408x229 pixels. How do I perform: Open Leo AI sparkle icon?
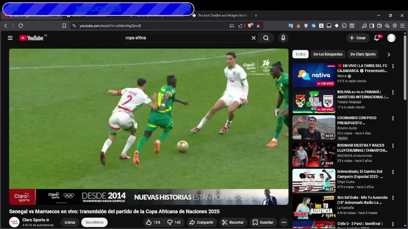pyautogui.click(x=387, y=26)
